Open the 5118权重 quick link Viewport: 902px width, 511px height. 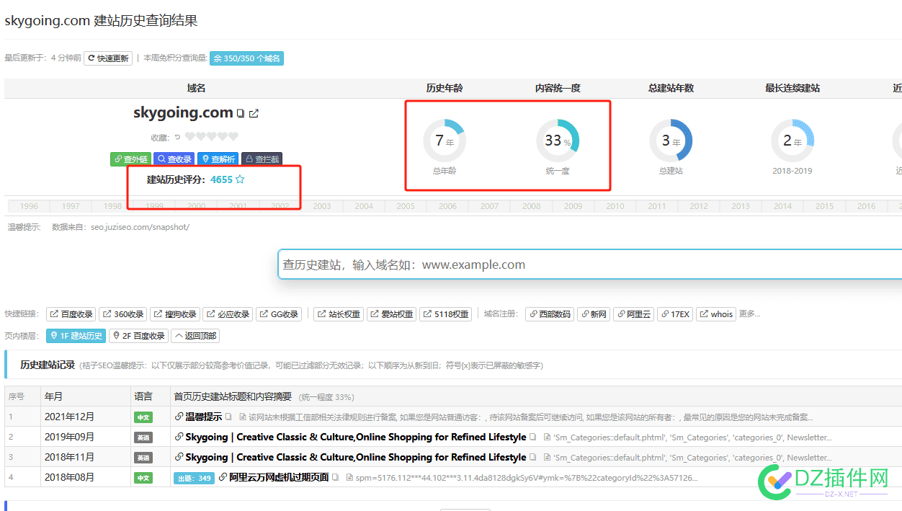(x=446, y=314)
